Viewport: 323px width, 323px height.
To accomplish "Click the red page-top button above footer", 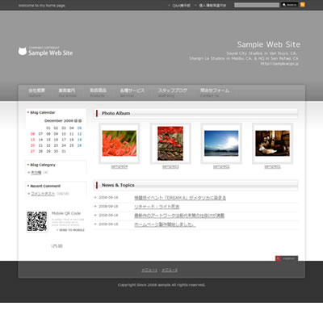I will 287,258.
